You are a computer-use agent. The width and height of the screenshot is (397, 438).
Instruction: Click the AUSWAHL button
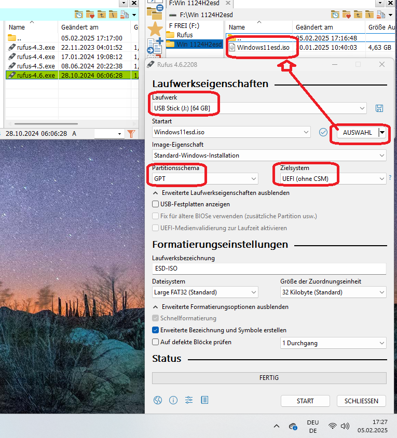coord(358,132)
